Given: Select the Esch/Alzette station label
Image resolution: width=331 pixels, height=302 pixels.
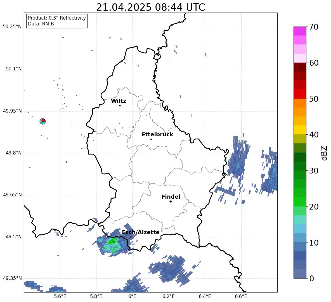Looking at the screenshot, I should [141, 232].
